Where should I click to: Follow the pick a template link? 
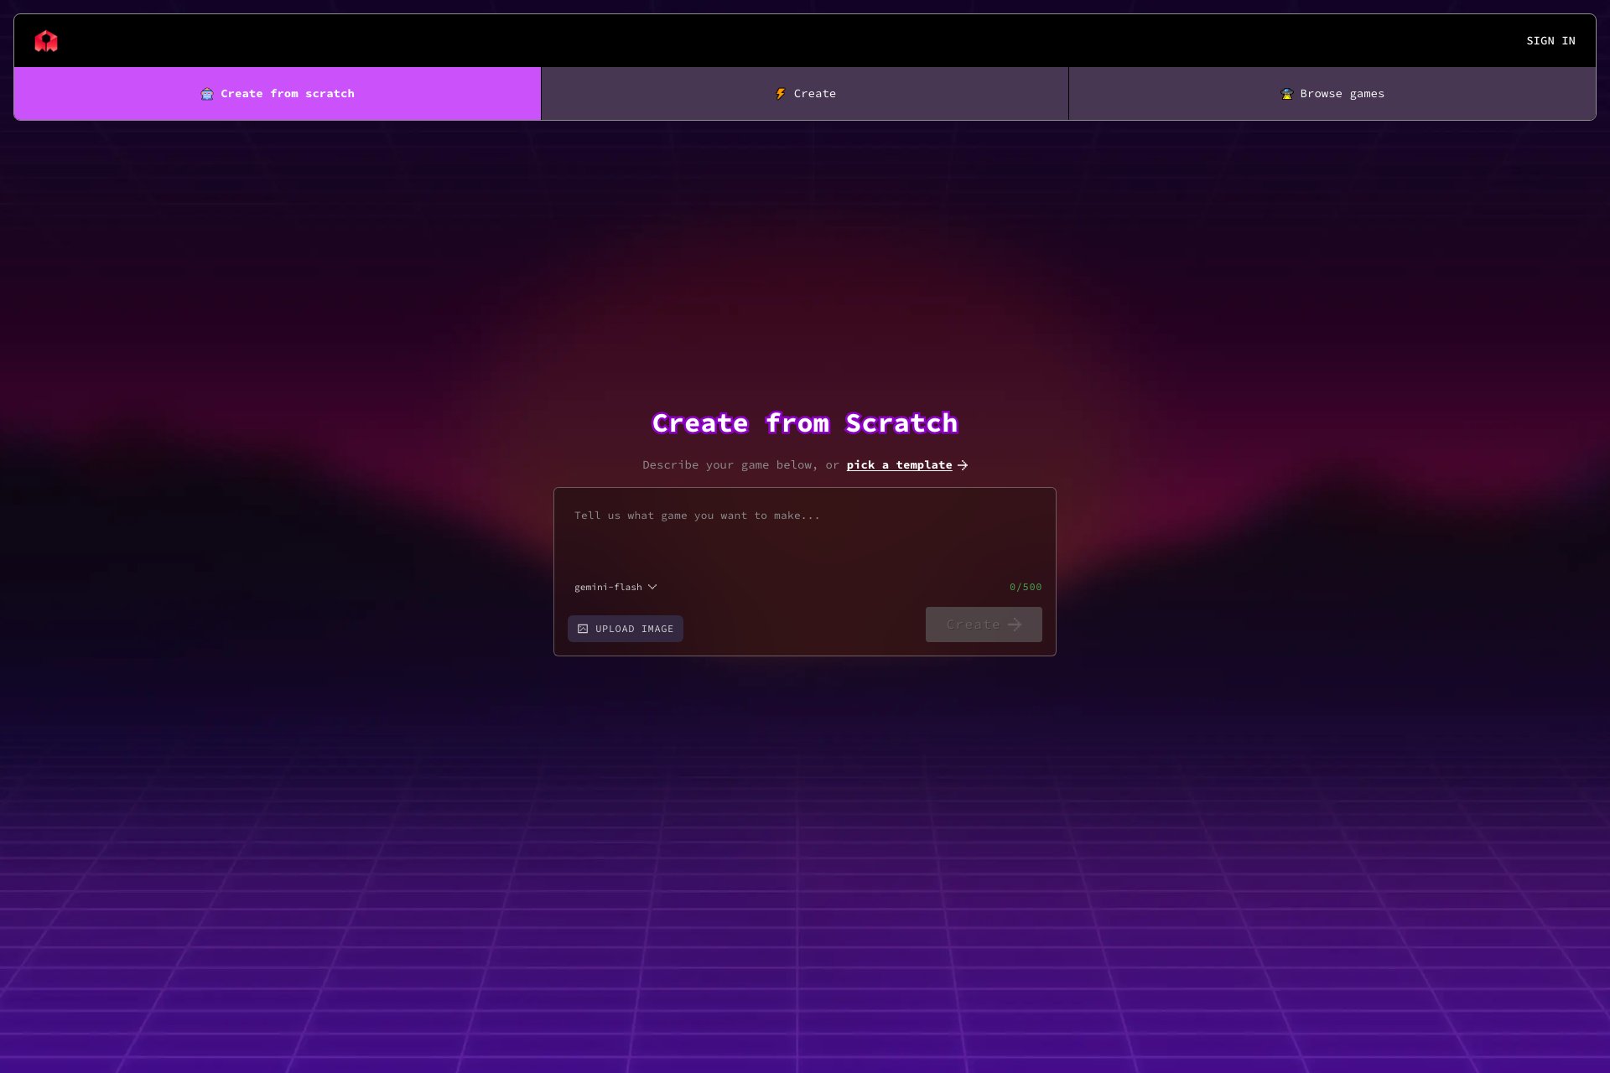899,465
